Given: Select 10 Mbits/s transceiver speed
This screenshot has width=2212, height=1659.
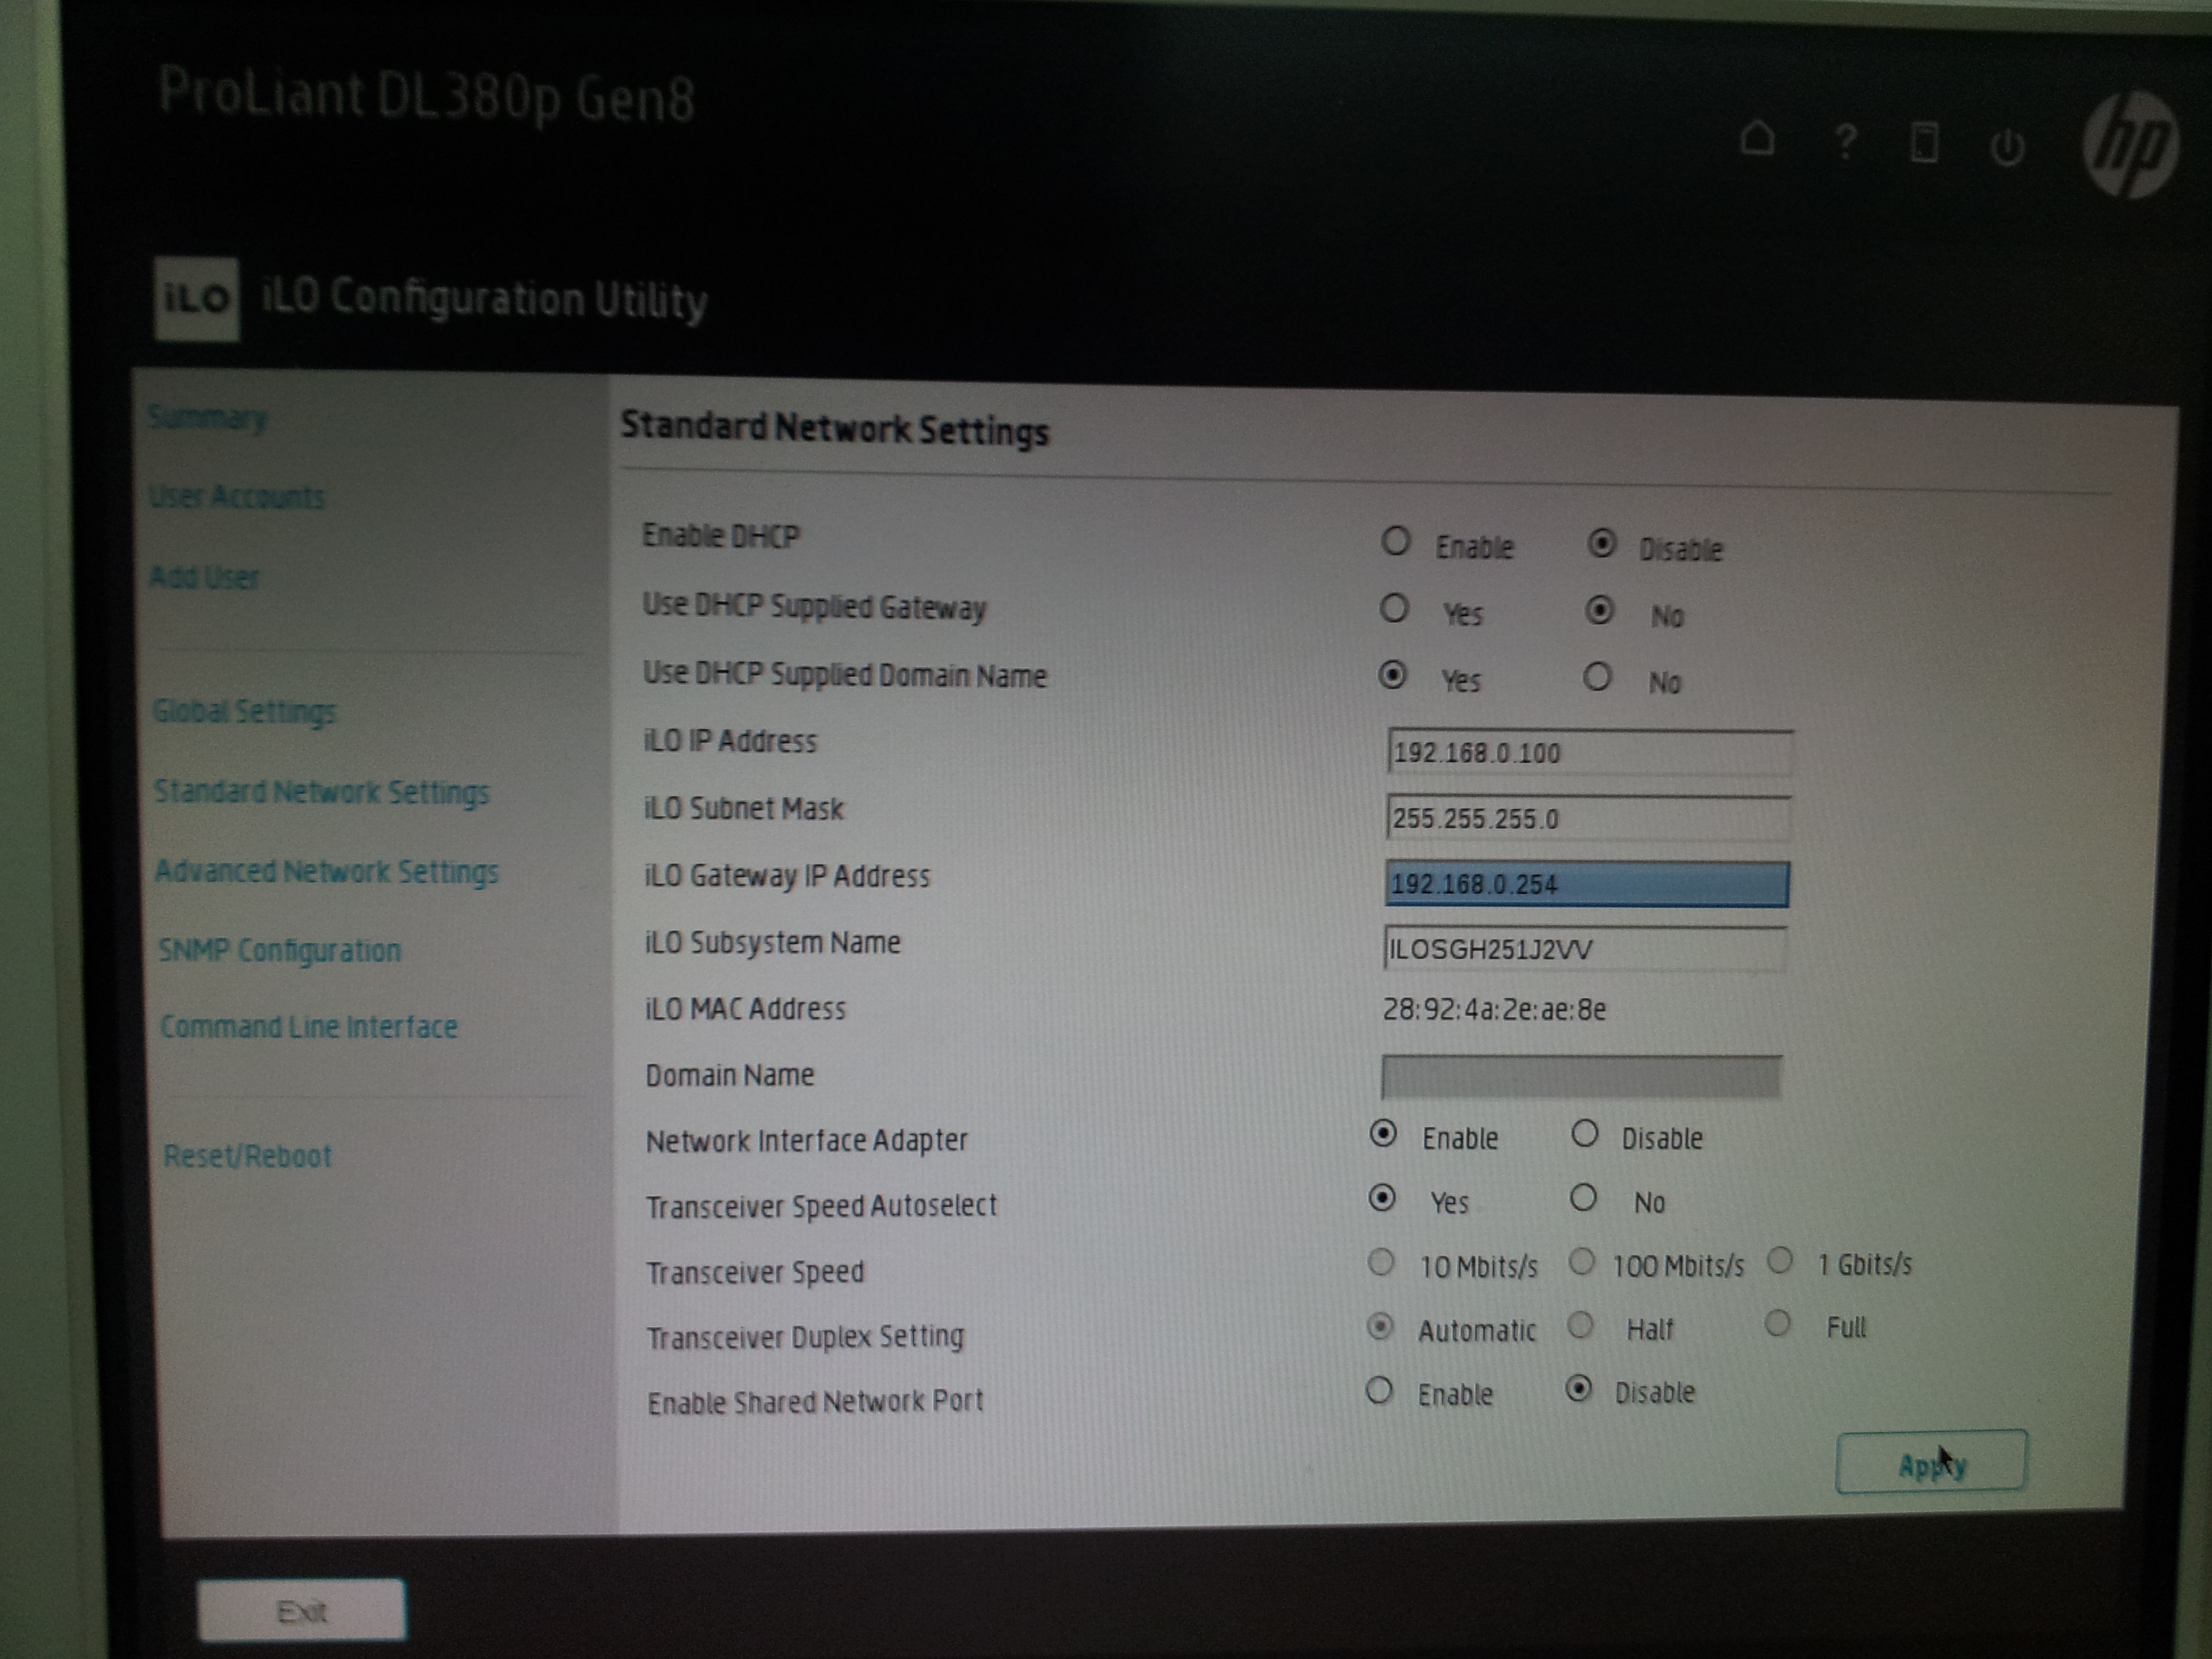Looking at the screenshot, I should point(1381,1262).
